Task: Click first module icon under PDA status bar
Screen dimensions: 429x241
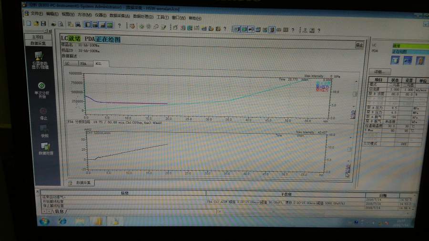Action: point(395,60)
